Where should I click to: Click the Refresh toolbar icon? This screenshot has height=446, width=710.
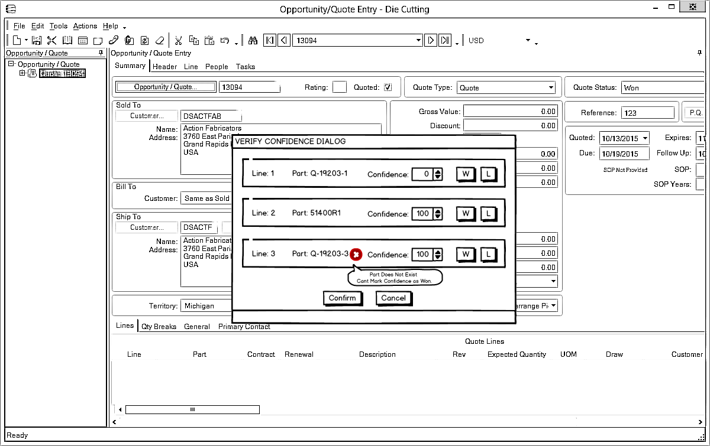pyautogui.click(x=144, y=41)
